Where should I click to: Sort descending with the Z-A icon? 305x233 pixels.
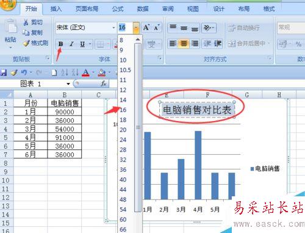[x=75, y=73]
